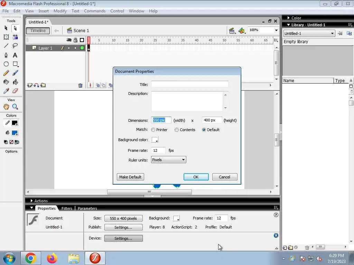Select the Eyedropper tool

pos(6,91)
